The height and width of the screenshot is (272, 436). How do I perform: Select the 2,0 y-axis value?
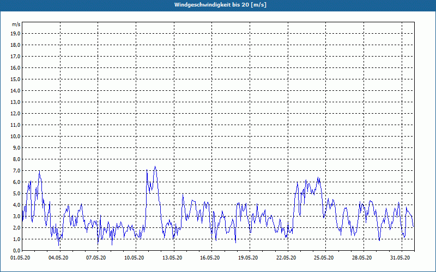click(16, 227)
